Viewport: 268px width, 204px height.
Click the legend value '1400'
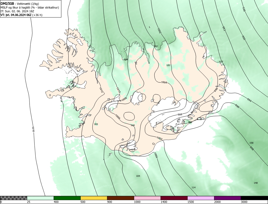coord(164,202)
